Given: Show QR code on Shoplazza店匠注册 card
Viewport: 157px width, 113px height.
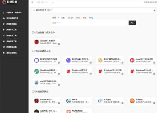Looking at the screenshot, I should (91, 74).
